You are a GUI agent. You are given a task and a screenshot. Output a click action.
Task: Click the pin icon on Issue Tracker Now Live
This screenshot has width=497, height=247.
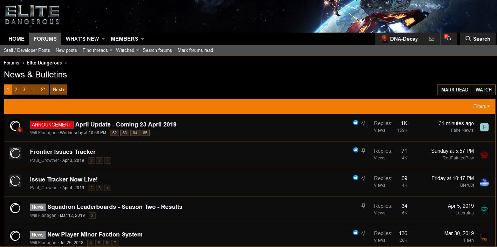point(363,178)
